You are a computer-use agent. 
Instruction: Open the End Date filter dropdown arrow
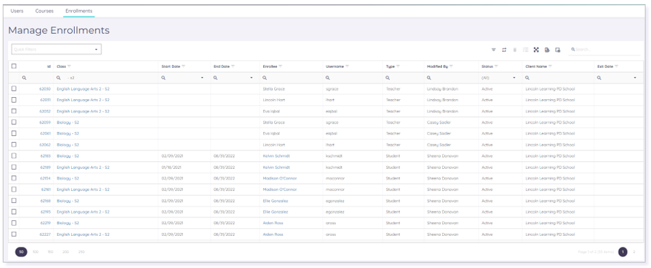[251, 78]
